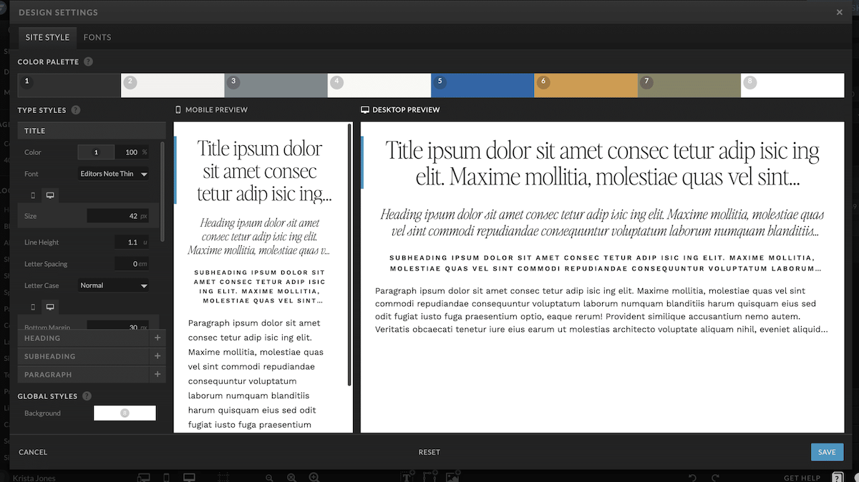This screenshot has width=859, height=482.
Task: Click the Cancel button
Action: coord(33,452)
